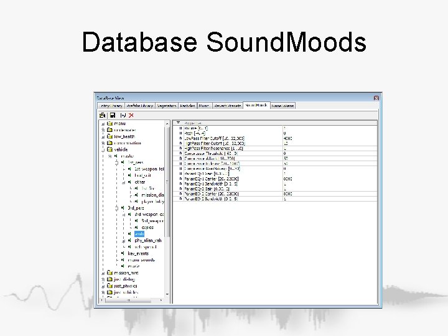
Task: Click the speaker icon beside phy_alien_veh
Action: 129,240
